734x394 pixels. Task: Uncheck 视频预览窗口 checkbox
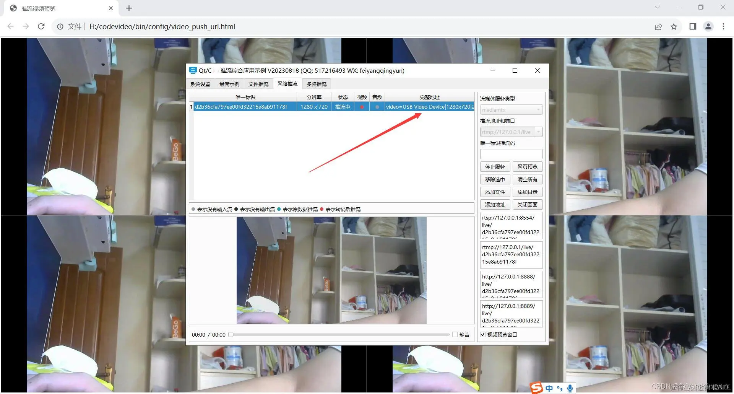pyautogui.click(x=483, y=334)
